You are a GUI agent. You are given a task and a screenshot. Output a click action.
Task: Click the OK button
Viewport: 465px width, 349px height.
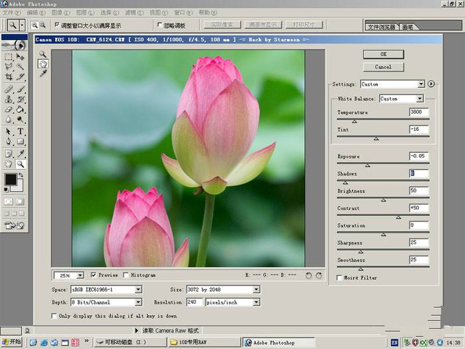pos(383,55)
